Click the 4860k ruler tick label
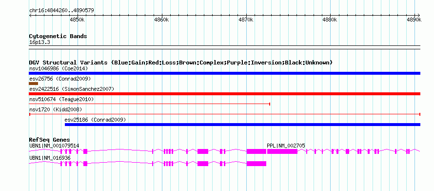 pos(161,20)
